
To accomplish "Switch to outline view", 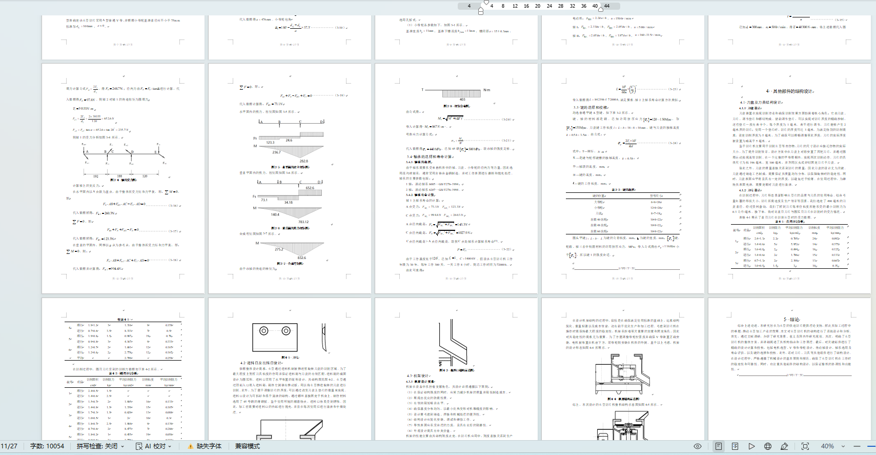I will [735, 446].
